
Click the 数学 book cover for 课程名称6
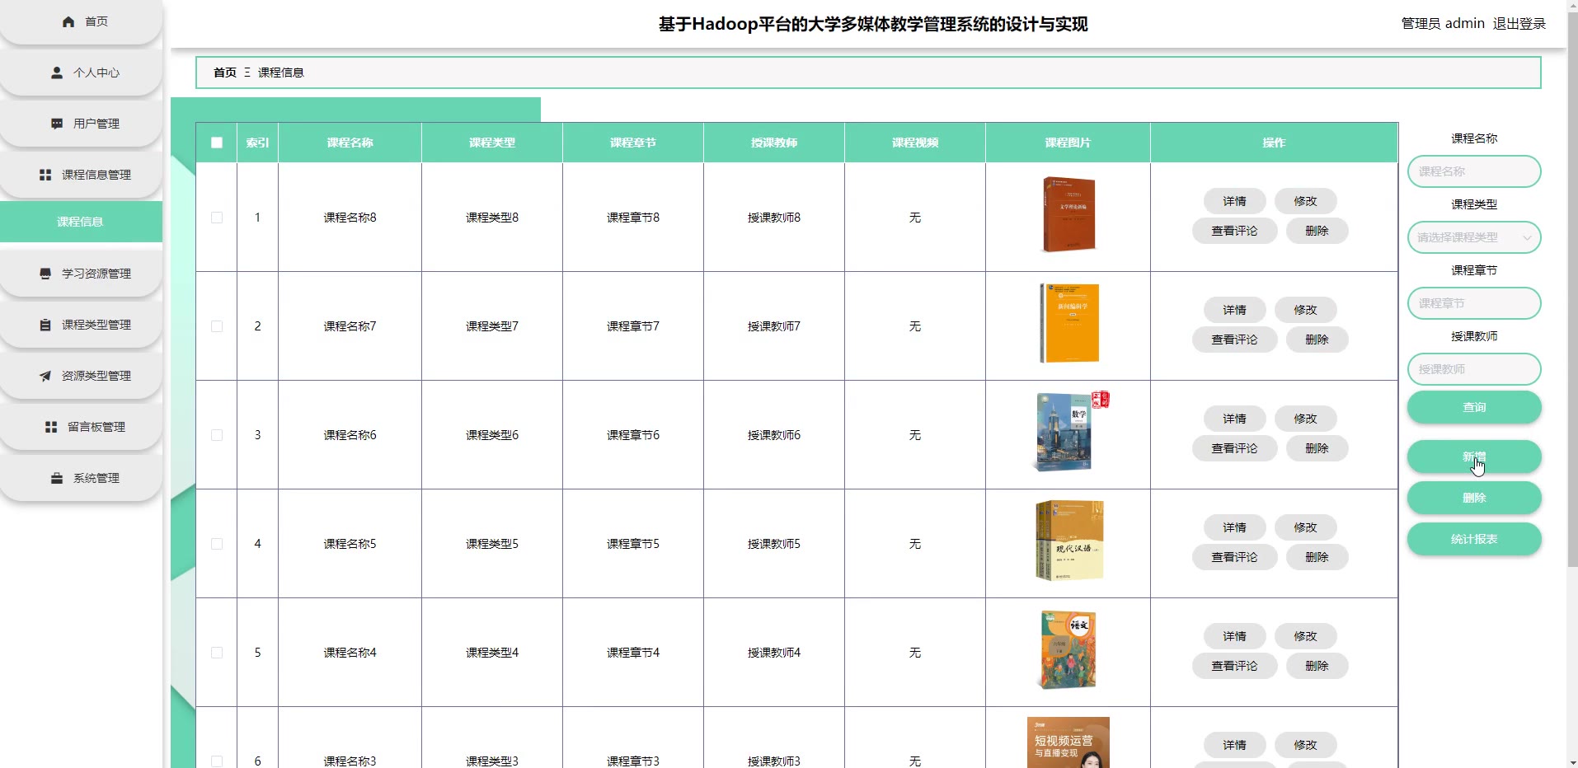click(x=1070, y=432)
